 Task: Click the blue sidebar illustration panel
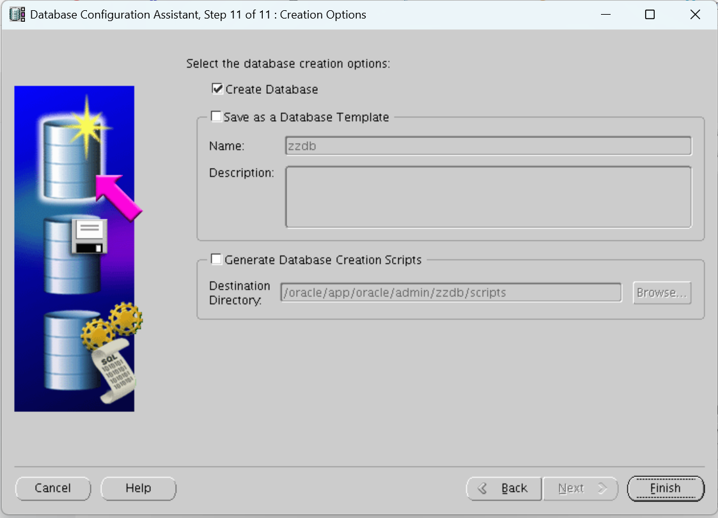[74, 249]
